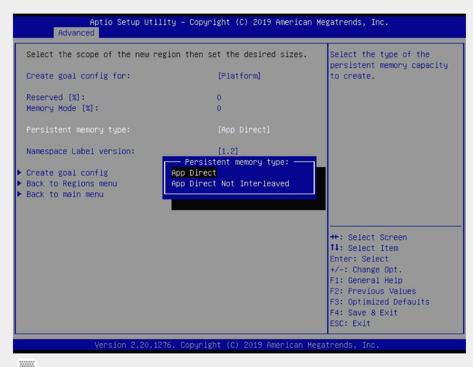Open the [Platform] value dropdown
Screen dimensions: 473x367
[x=239, y=76]
